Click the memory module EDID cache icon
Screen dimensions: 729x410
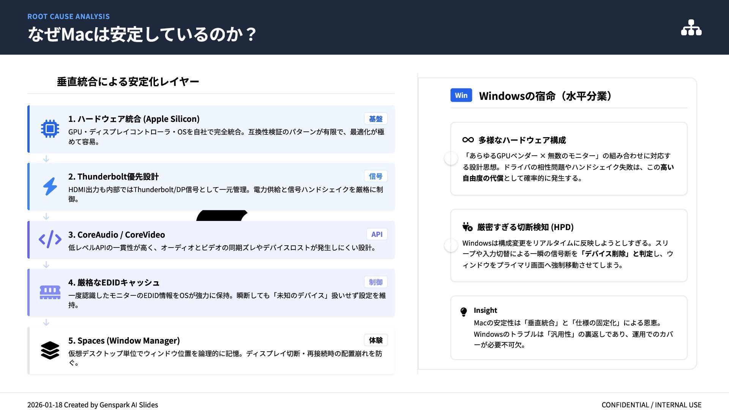[50, 292]
